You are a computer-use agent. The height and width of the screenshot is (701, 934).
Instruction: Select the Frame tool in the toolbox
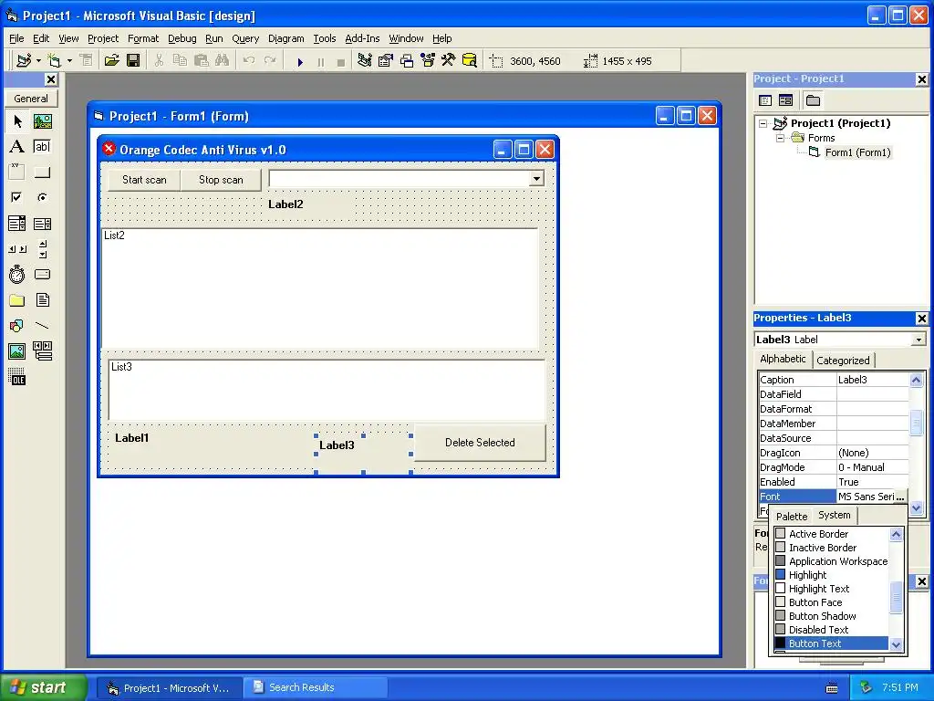[17, 173]
